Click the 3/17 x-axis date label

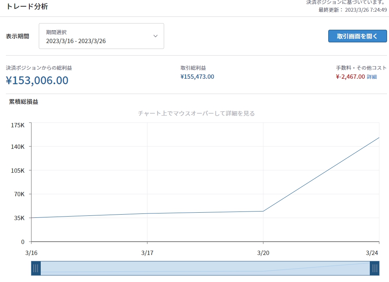click(x=147, y=253)
